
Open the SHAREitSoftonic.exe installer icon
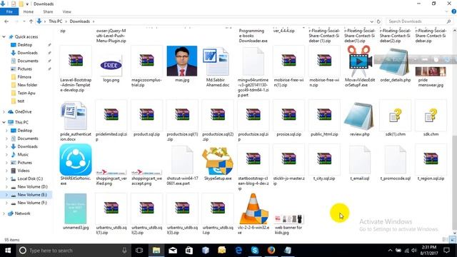pyautogui.click(x=76, y=160)
